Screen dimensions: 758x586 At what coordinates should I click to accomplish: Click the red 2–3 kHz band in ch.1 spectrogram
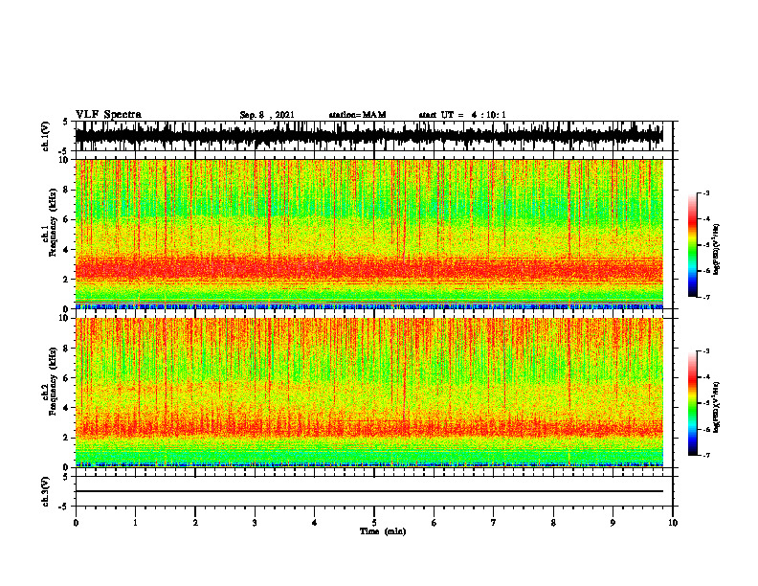tap(368, 269)
